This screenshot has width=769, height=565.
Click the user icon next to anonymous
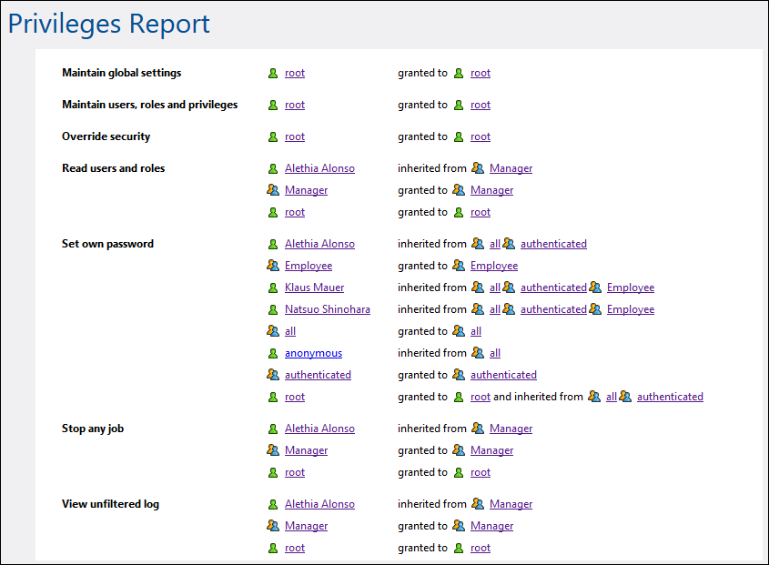coord(272,353)
